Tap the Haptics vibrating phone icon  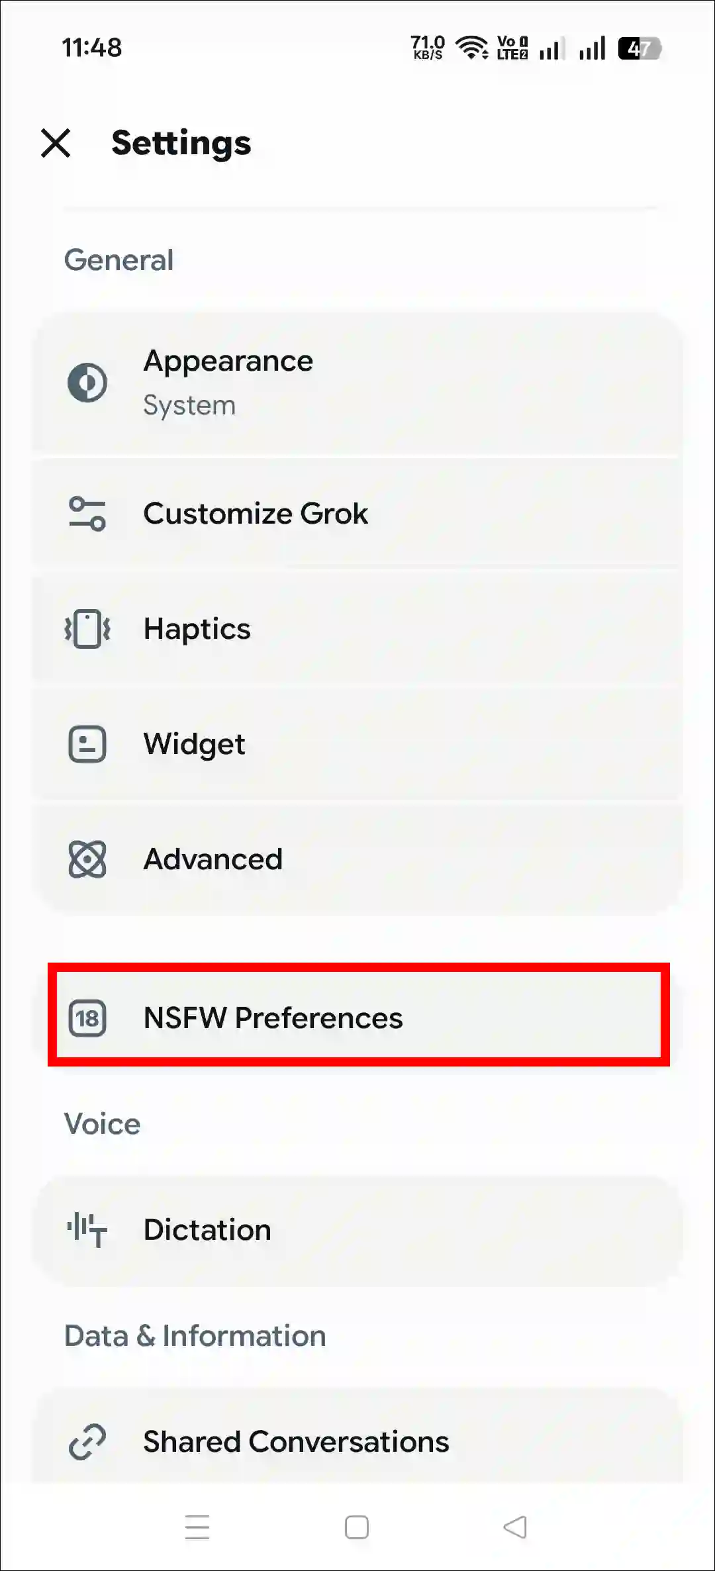tap(87, 629)
